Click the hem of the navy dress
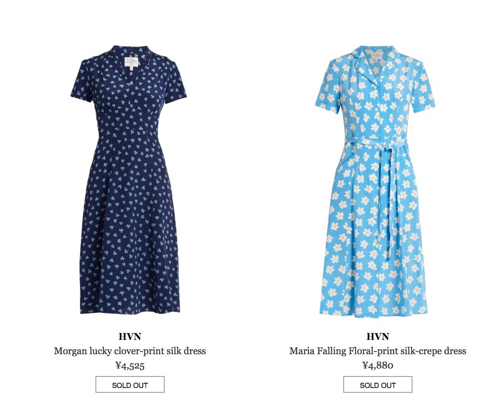494x415 pixels. pos(130,308)
